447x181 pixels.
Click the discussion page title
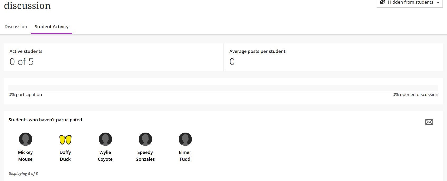[27, 6]
